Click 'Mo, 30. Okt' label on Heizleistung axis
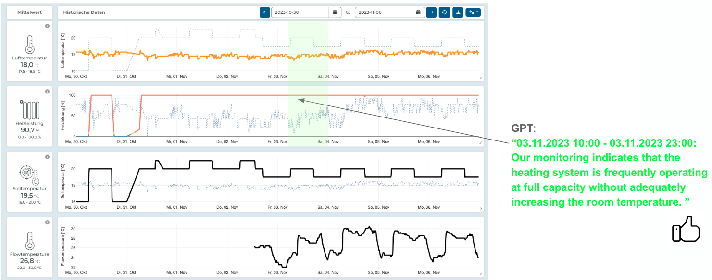 pos(76,142)
